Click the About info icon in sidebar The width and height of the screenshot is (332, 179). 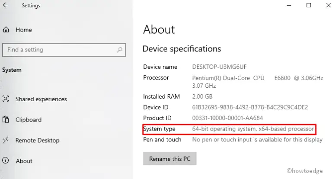[x=6, y=161]
